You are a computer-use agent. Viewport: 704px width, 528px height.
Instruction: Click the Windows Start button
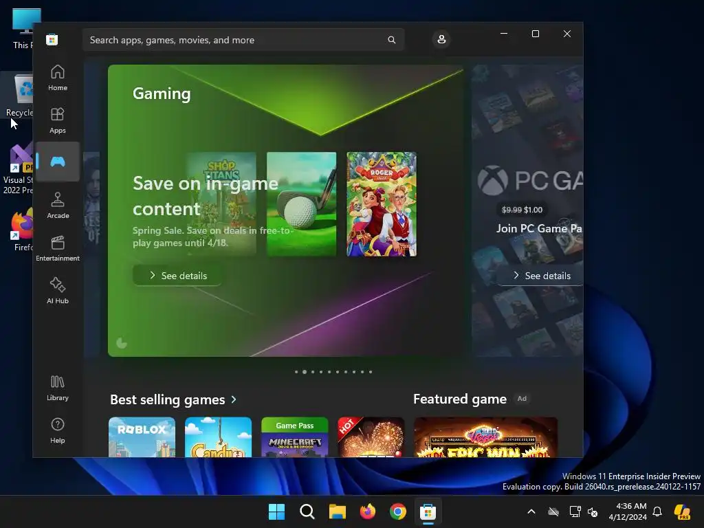(x=276, y=511)
